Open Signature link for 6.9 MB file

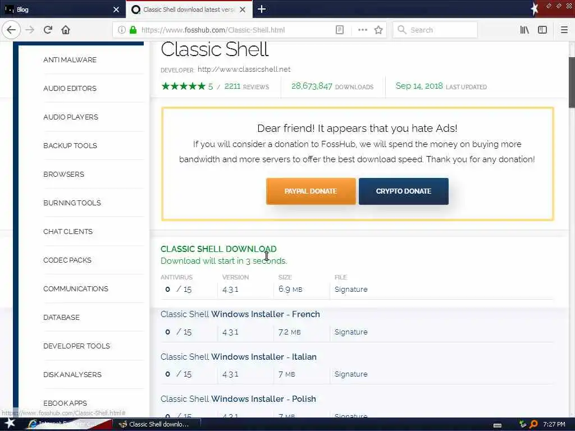tap(351, 289)
